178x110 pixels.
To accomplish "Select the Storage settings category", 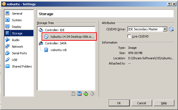I will [19, 33].
